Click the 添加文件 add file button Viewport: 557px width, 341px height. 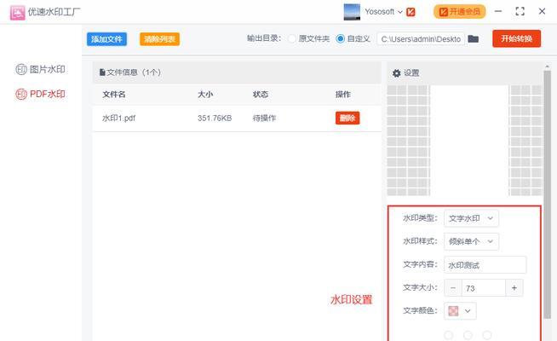pos(106,39)
